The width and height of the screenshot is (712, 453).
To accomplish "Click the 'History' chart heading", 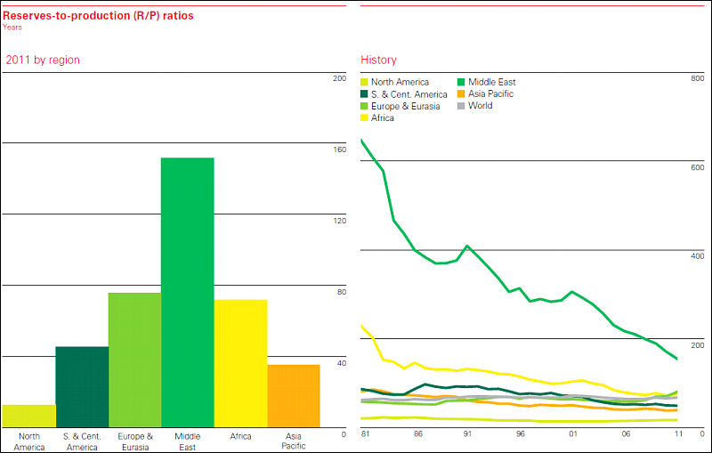I will point(379,60).
